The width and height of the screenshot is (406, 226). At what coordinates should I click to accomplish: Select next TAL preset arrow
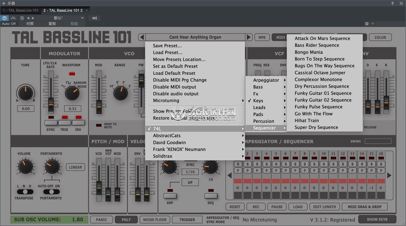(249, 37)
